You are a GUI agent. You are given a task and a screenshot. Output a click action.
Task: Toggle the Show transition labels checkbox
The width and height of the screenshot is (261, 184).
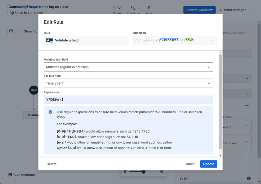coord(20,31)
